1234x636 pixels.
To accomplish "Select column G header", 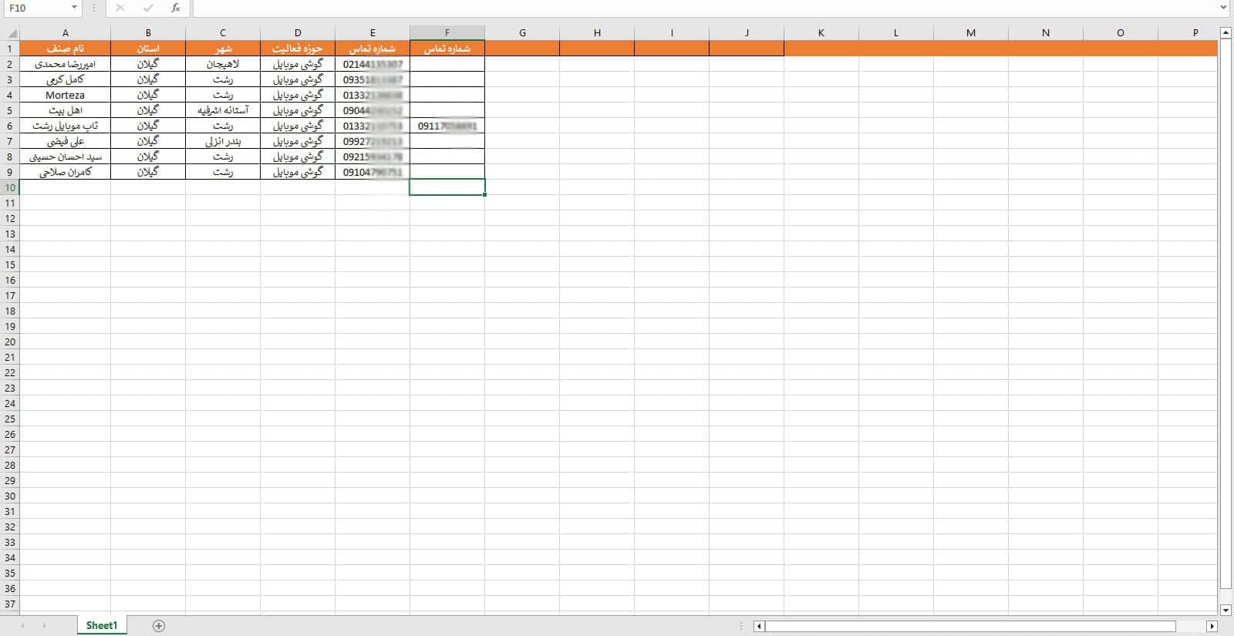I will pos(522,33).
